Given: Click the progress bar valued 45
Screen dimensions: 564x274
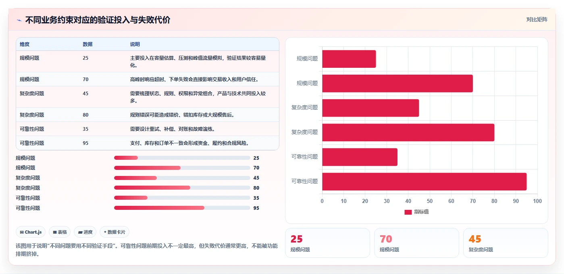Looking at the screenshot, I should (x=182, y=178).
